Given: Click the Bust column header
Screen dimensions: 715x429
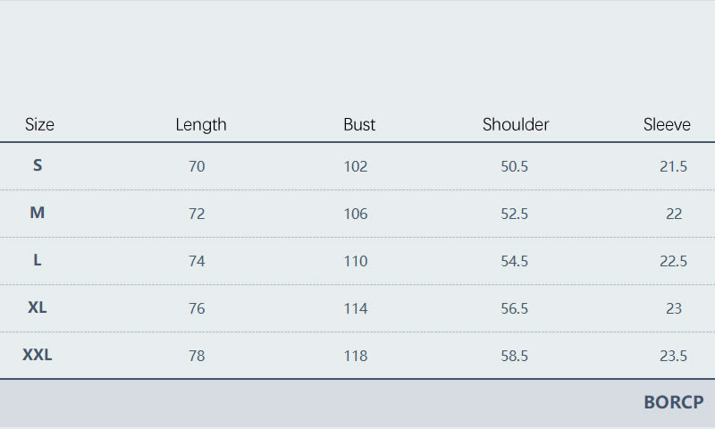Looking at the screenshot, I should point(359,124).
